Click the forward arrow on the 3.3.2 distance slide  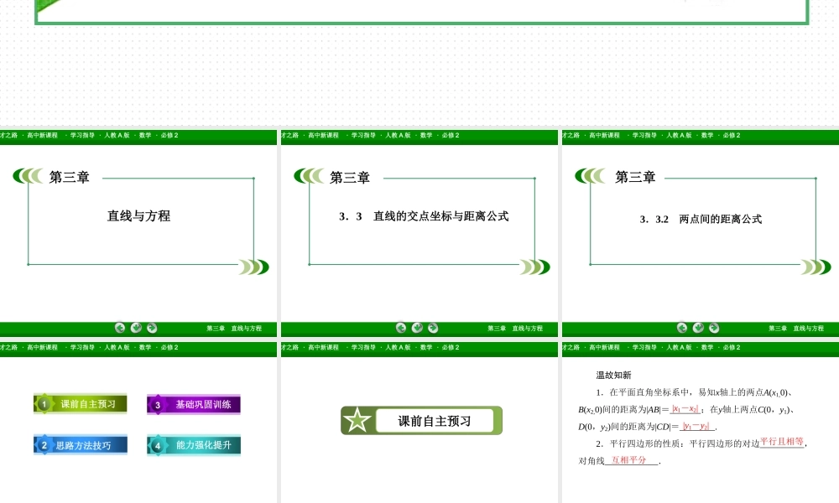pos(714,328)
